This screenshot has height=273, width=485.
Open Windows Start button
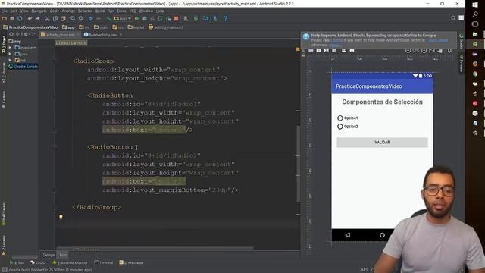pyautogui.click(x=475, y=5)
